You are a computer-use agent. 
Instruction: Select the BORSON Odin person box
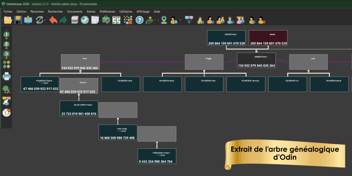click(256, 60)
